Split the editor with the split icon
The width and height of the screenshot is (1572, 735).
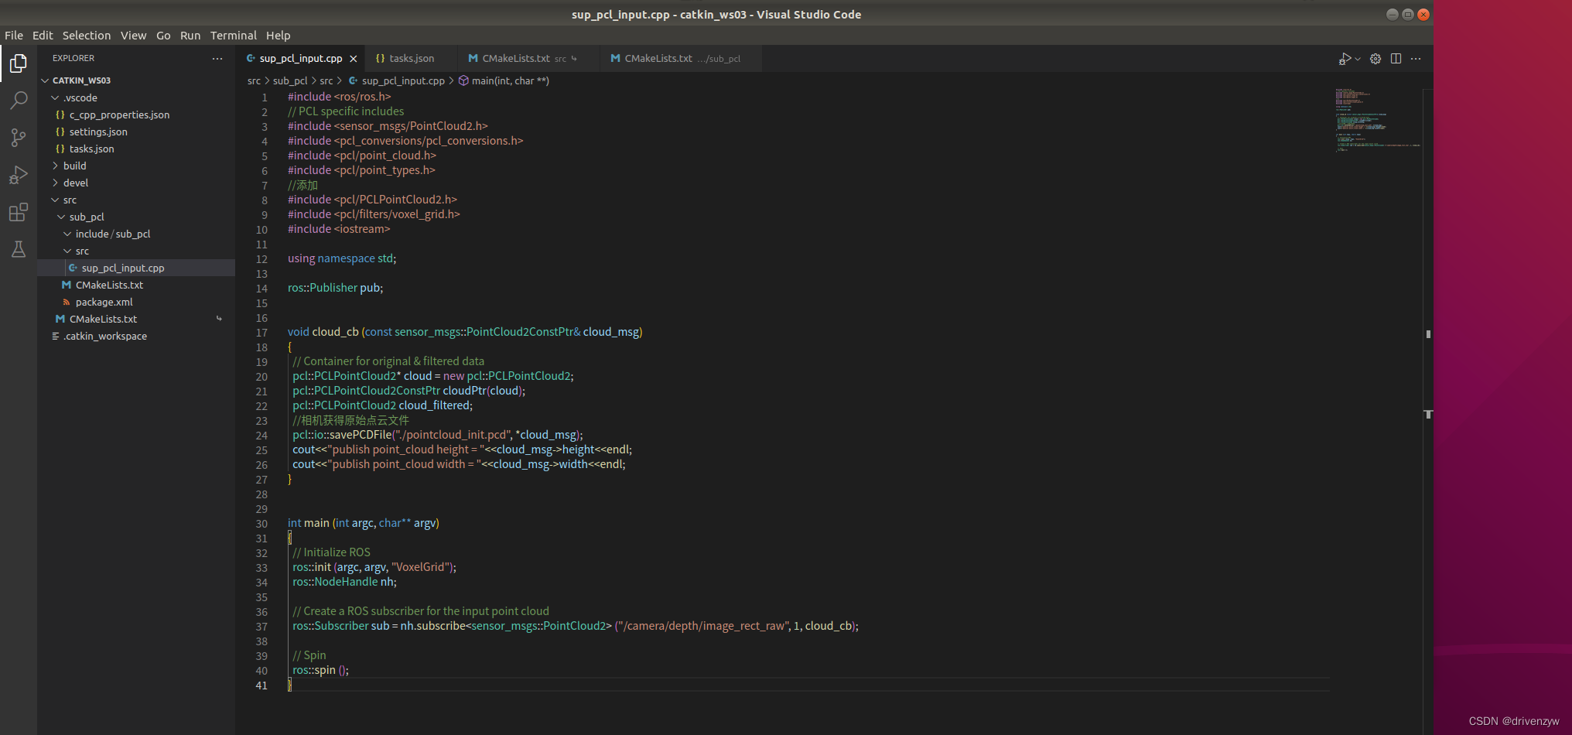[1396, 58]
